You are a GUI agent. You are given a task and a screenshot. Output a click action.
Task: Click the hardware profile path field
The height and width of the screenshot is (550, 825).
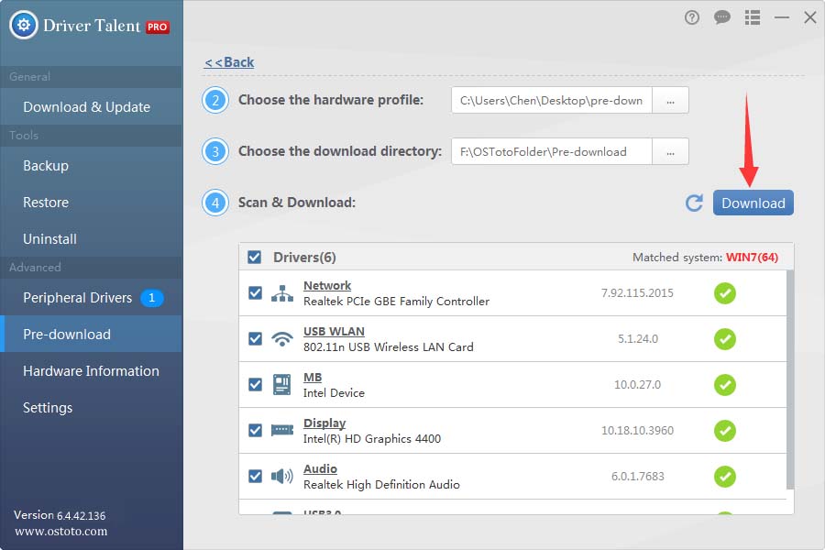pos(552,100)
